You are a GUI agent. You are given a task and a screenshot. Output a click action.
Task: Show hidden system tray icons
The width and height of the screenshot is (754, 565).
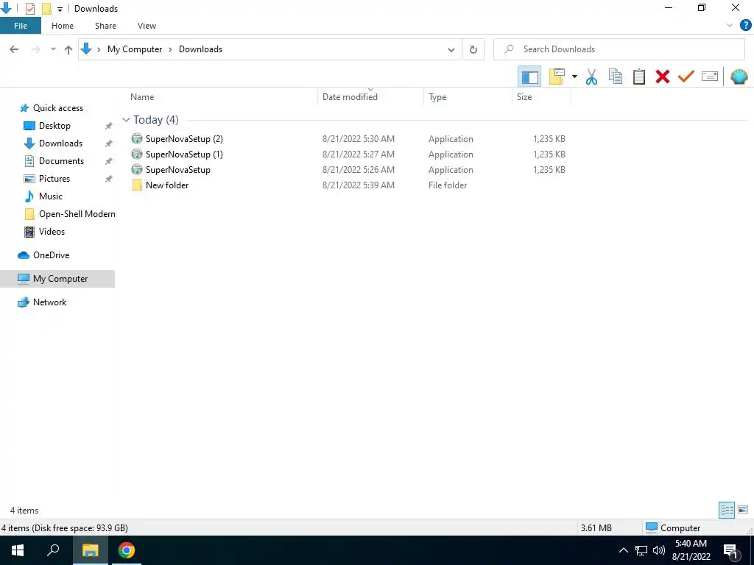pos(623,550)
